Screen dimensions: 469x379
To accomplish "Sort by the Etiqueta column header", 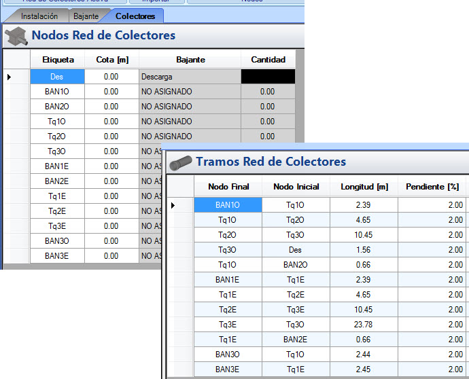I will pos(58,60).
